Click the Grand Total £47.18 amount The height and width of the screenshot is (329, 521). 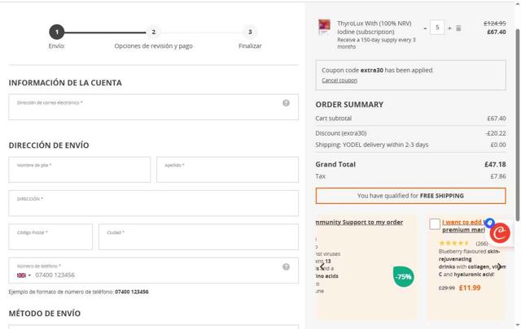tap(495, 164)
